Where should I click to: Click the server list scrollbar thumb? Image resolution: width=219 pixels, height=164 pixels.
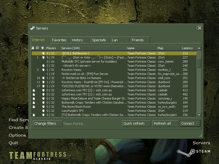point(199,63)
